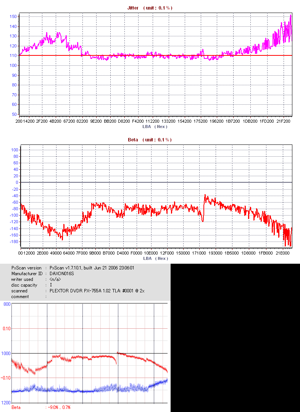Click the 1FD200 label on Jitter x-axis
The image size is (300, 412).
[x=267, y=122]
